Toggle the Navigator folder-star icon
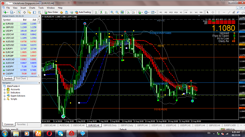245x137 pixels. click(x=29, y=12)
